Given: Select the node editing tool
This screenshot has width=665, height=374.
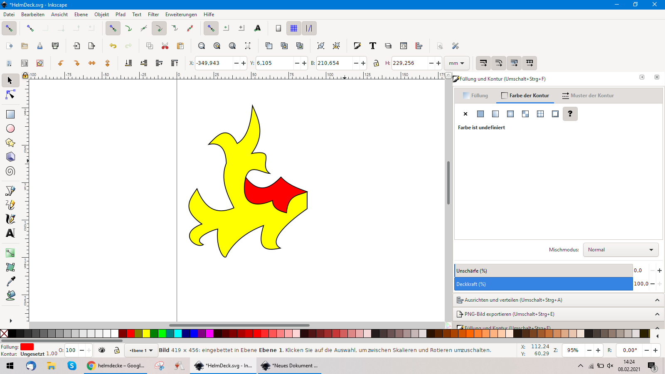Looking at the screenshot, I should click(x=10, y=95).
